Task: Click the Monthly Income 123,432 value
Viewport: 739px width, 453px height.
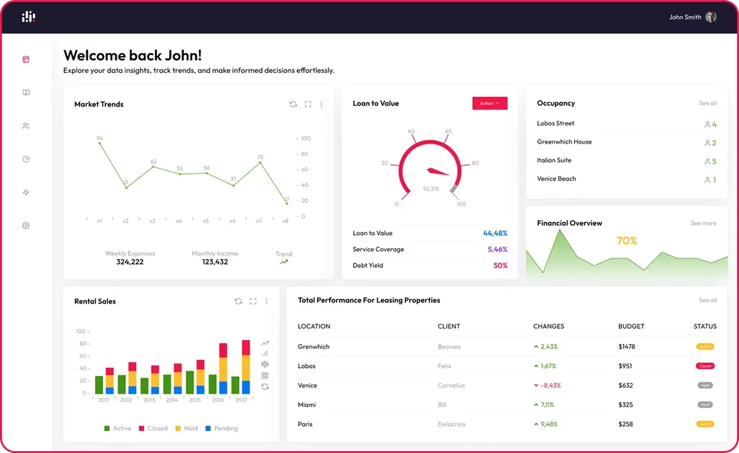Action: click(215, 262)
